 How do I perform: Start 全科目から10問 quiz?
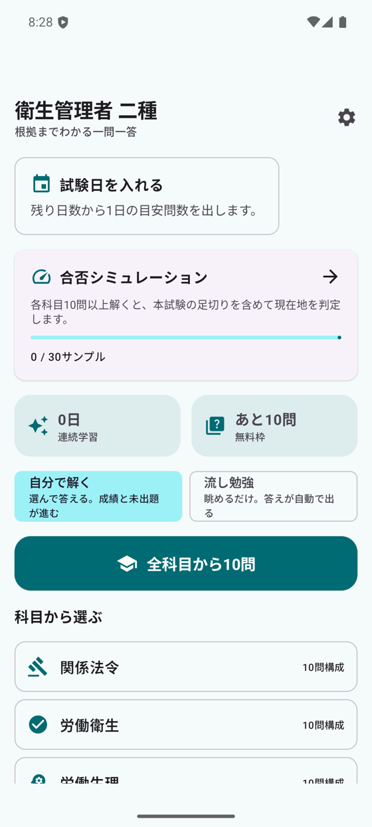[x=186, y=564]
